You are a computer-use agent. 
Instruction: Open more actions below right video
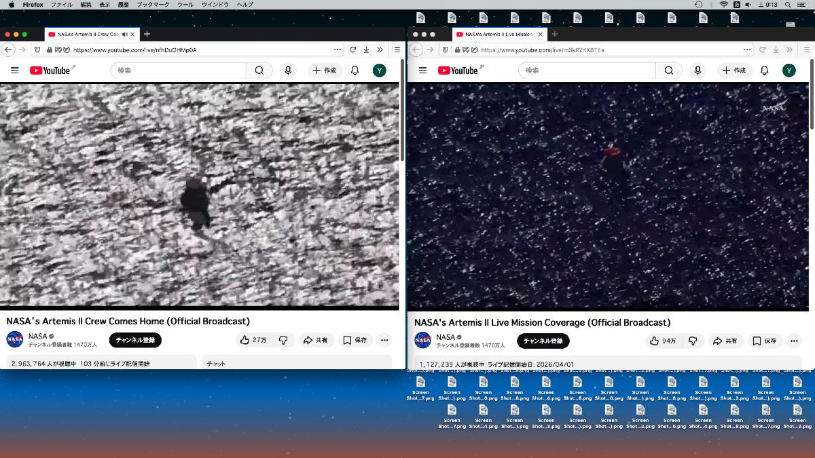793,341
